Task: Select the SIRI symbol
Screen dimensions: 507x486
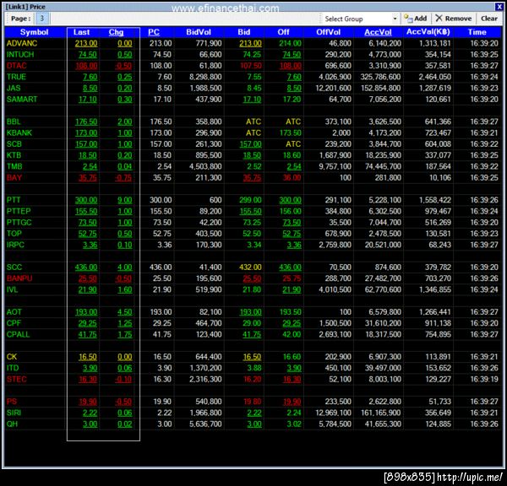Action: [x=14, y=413]
